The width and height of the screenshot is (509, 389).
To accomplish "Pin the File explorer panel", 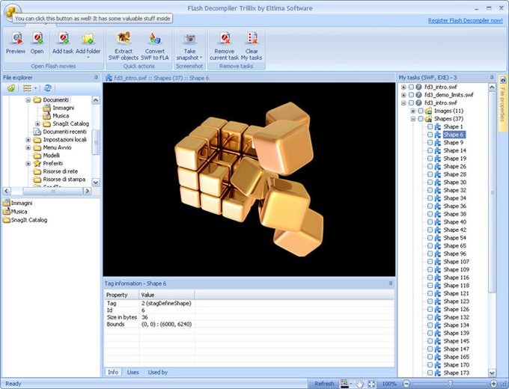I will click(96, 77).
